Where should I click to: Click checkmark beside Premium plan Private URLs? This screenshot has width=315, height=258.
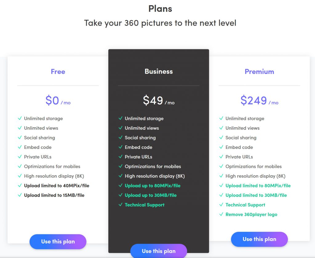click(221, 157)
